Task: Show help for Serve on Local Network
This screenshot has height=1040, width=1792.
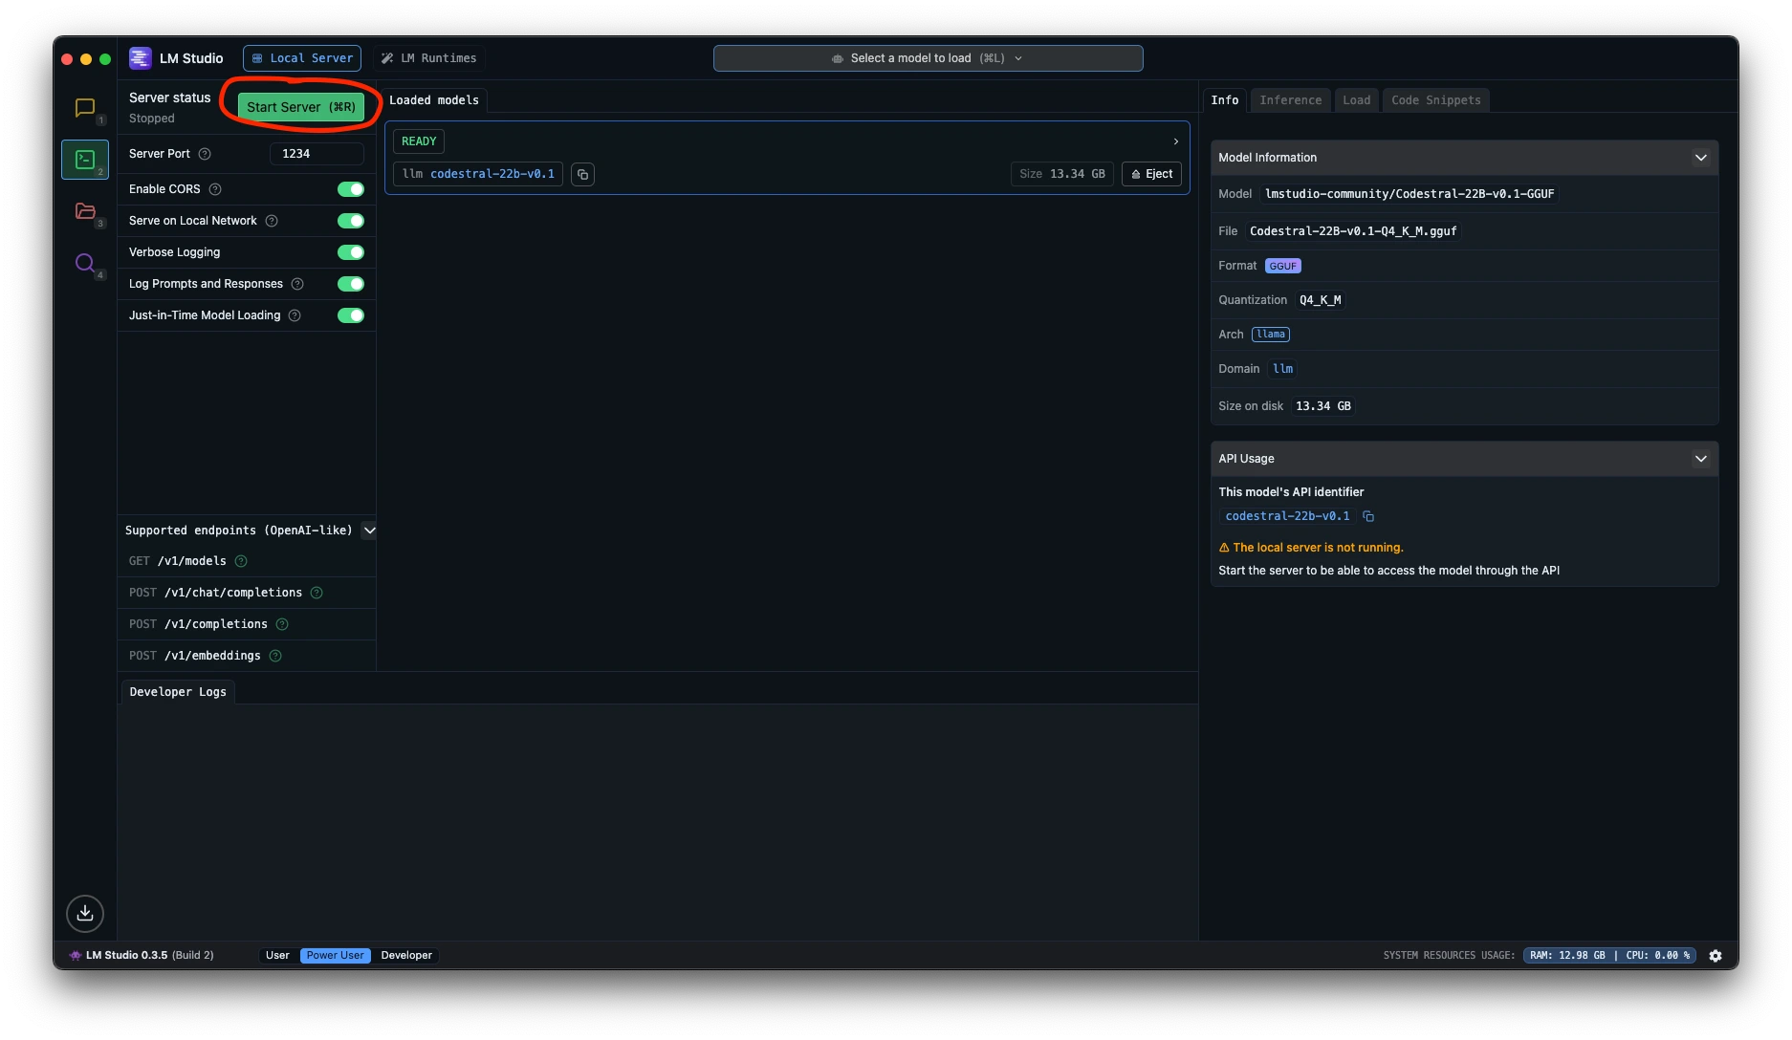Action: pyautogui.click(x=272, y=221)
